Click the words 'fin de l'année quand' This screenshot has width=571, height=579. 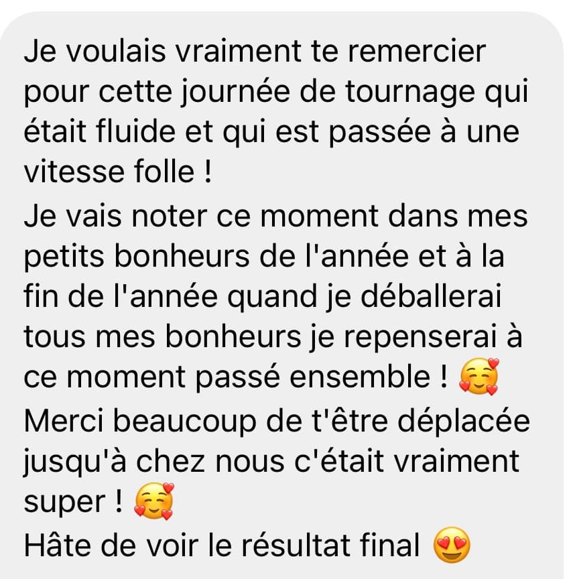point(170,297)
